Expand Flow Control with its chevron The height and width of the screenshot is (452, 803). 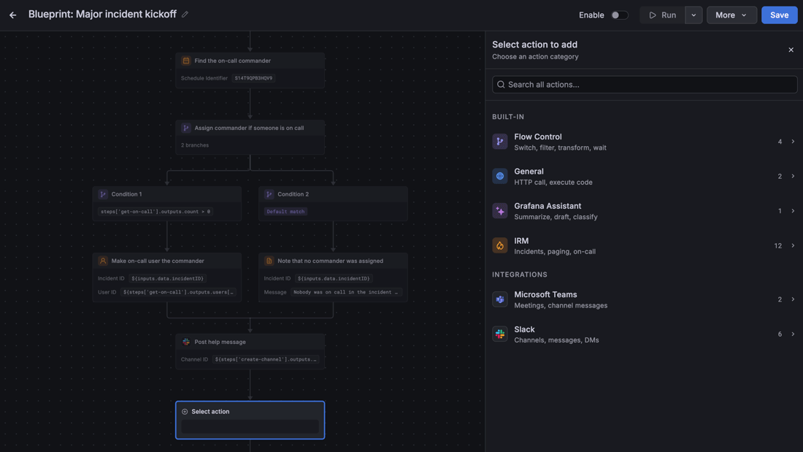point(793,142)
